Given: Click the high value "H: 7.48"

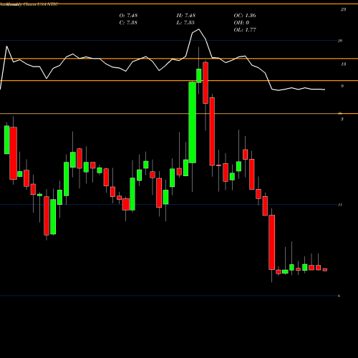Looking at the screenshot, I should (185, 15).
